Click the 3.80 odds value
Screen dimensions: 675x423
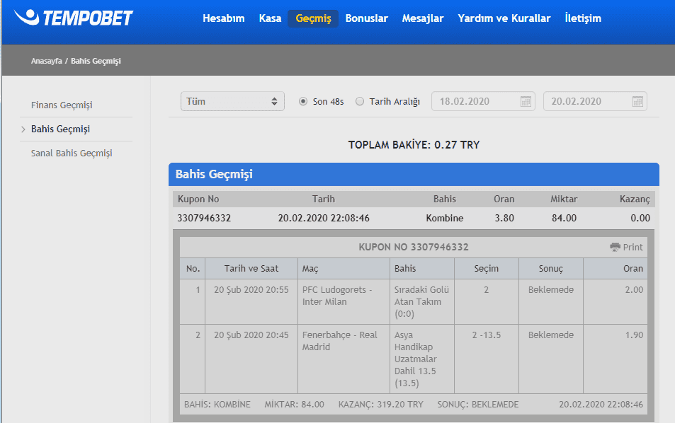point(504,218)
